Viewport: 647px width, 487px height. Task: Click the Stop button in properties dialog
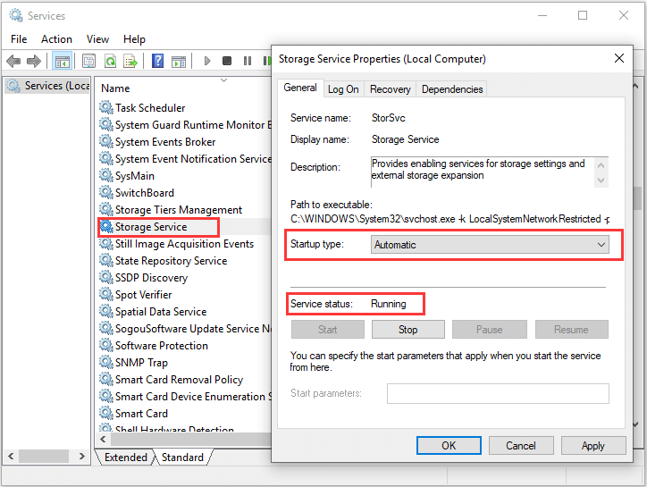[408, 330]
